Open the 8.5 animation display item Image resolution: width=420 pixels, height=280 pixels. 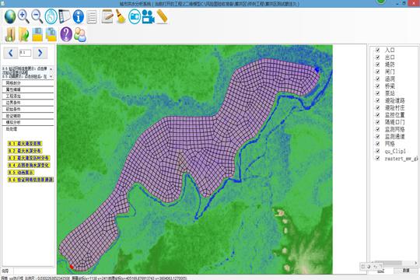tap(21, 173)
